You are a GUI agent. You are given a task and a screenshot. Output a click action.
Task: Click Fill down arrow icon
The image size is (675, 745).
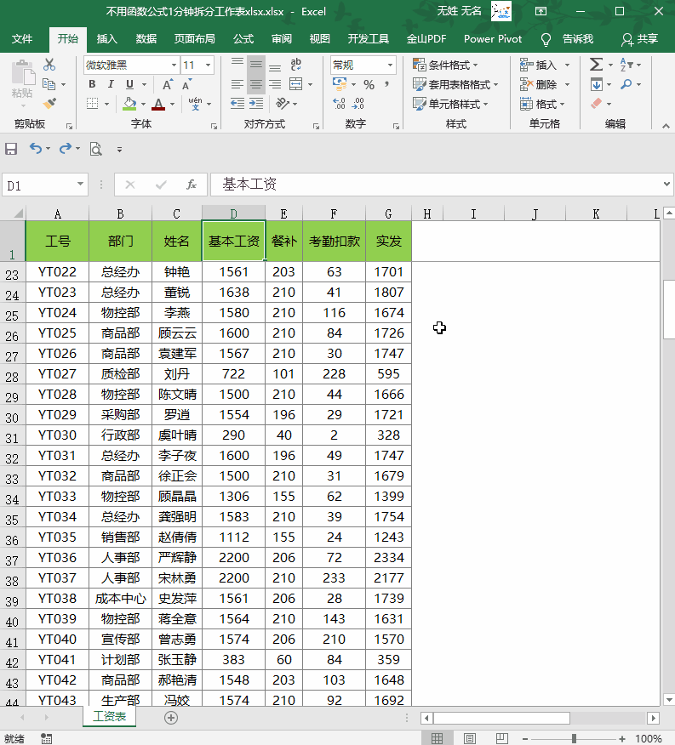tap(596, 84)
